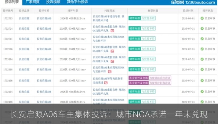The height and width of the screenshot is (124, 218).
Task: Click the 投诉时间 column header
Action: pos(188,11)
